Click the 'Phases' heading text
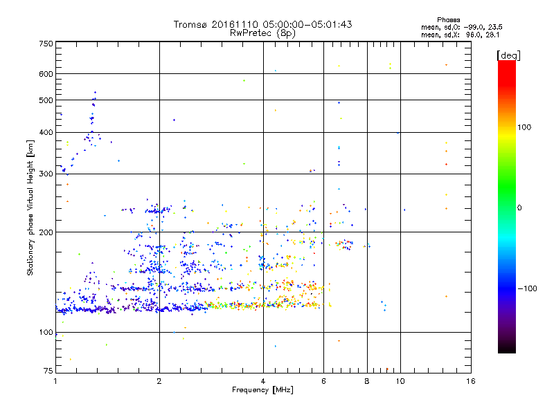This screenshot has width=554, height=415. [448, 20]
